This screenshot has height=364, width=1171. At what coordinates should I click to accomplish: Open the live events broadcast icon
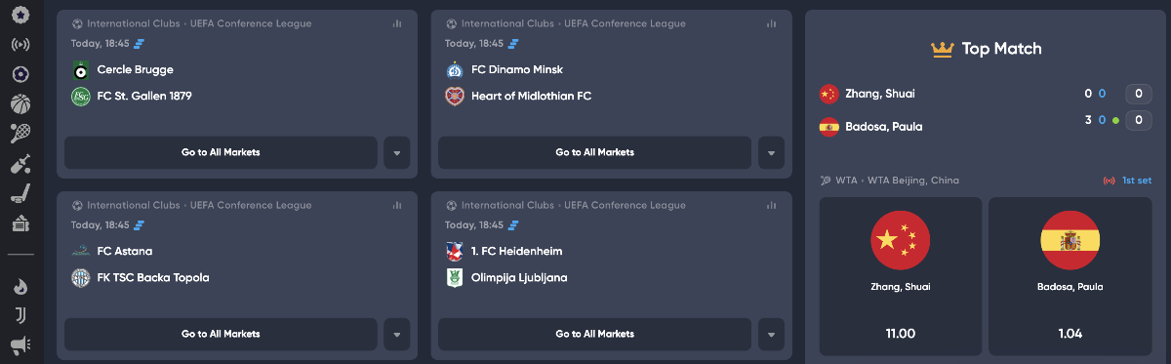coord(20,44)
